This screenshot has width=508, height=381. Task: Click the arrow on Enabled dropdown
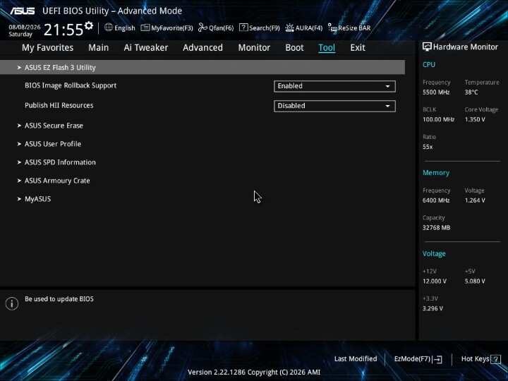(387, 86)
